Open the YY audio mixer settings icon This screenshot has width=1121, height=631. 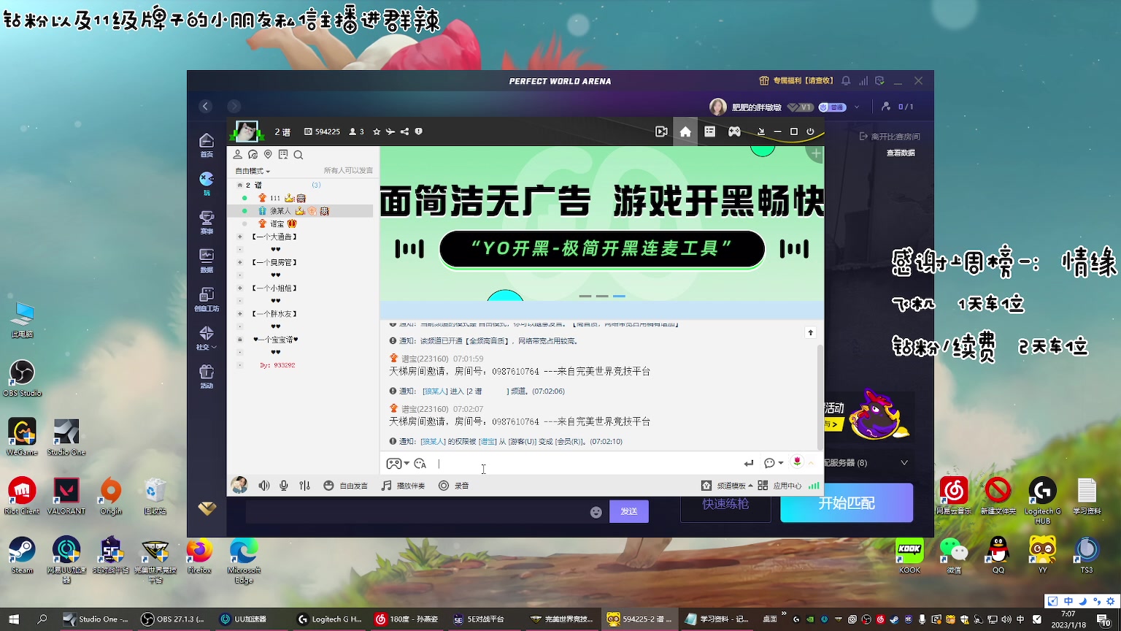click(x=305, y=486)
